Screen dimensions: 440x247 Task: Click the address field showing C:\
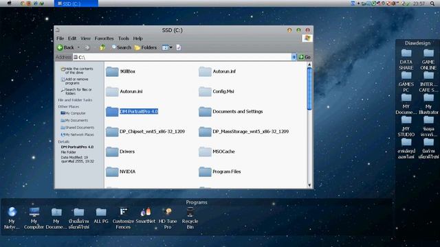coord(182,57)
